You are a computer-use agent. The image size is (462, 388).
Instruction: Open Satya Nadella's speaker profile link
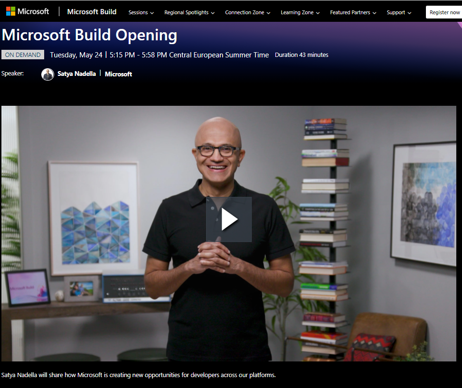pos(76,74)
